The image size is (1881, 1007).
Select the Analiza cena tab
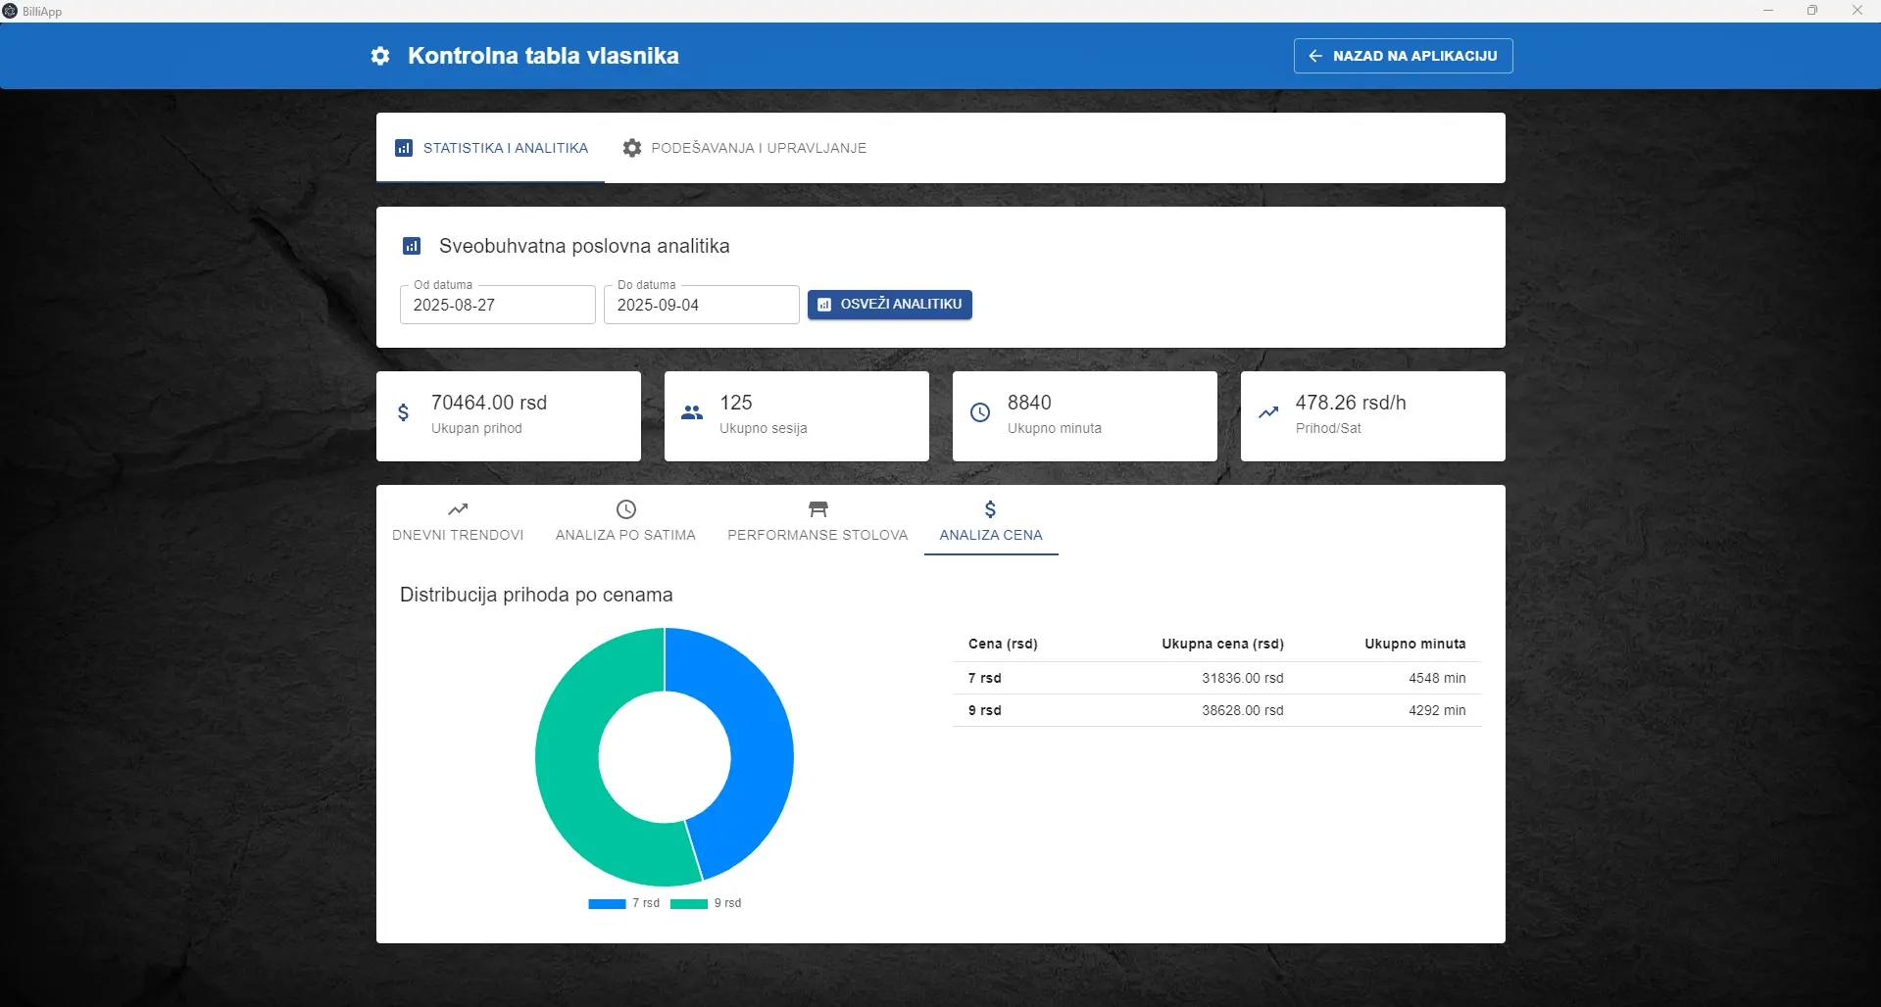pos(991,521)
